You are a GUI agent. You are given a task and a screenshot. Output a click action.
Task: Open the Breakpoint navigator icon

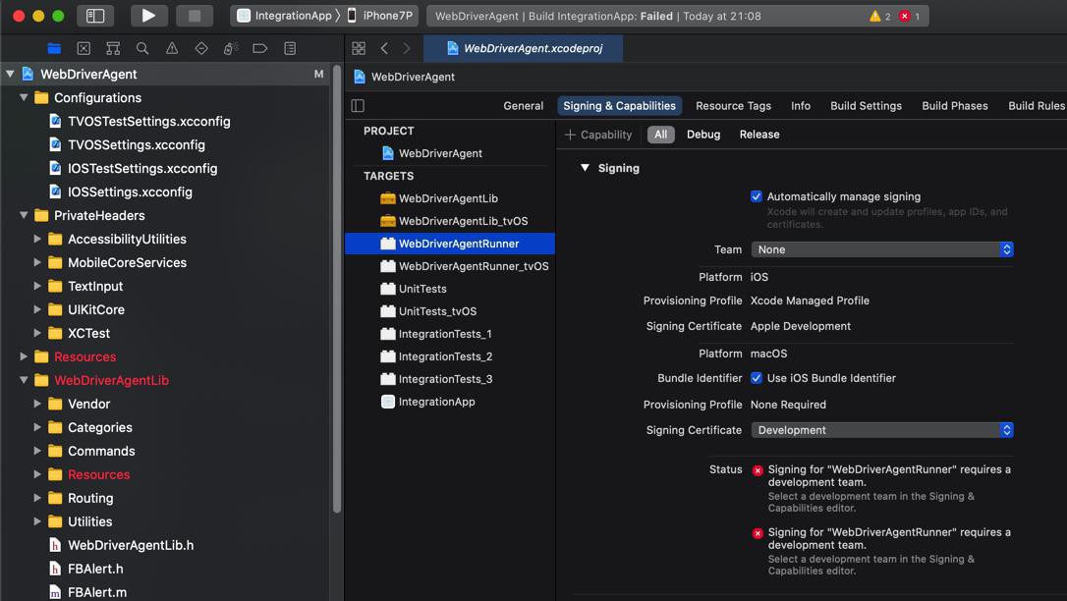pyautogui.click(x=260, y=48)
